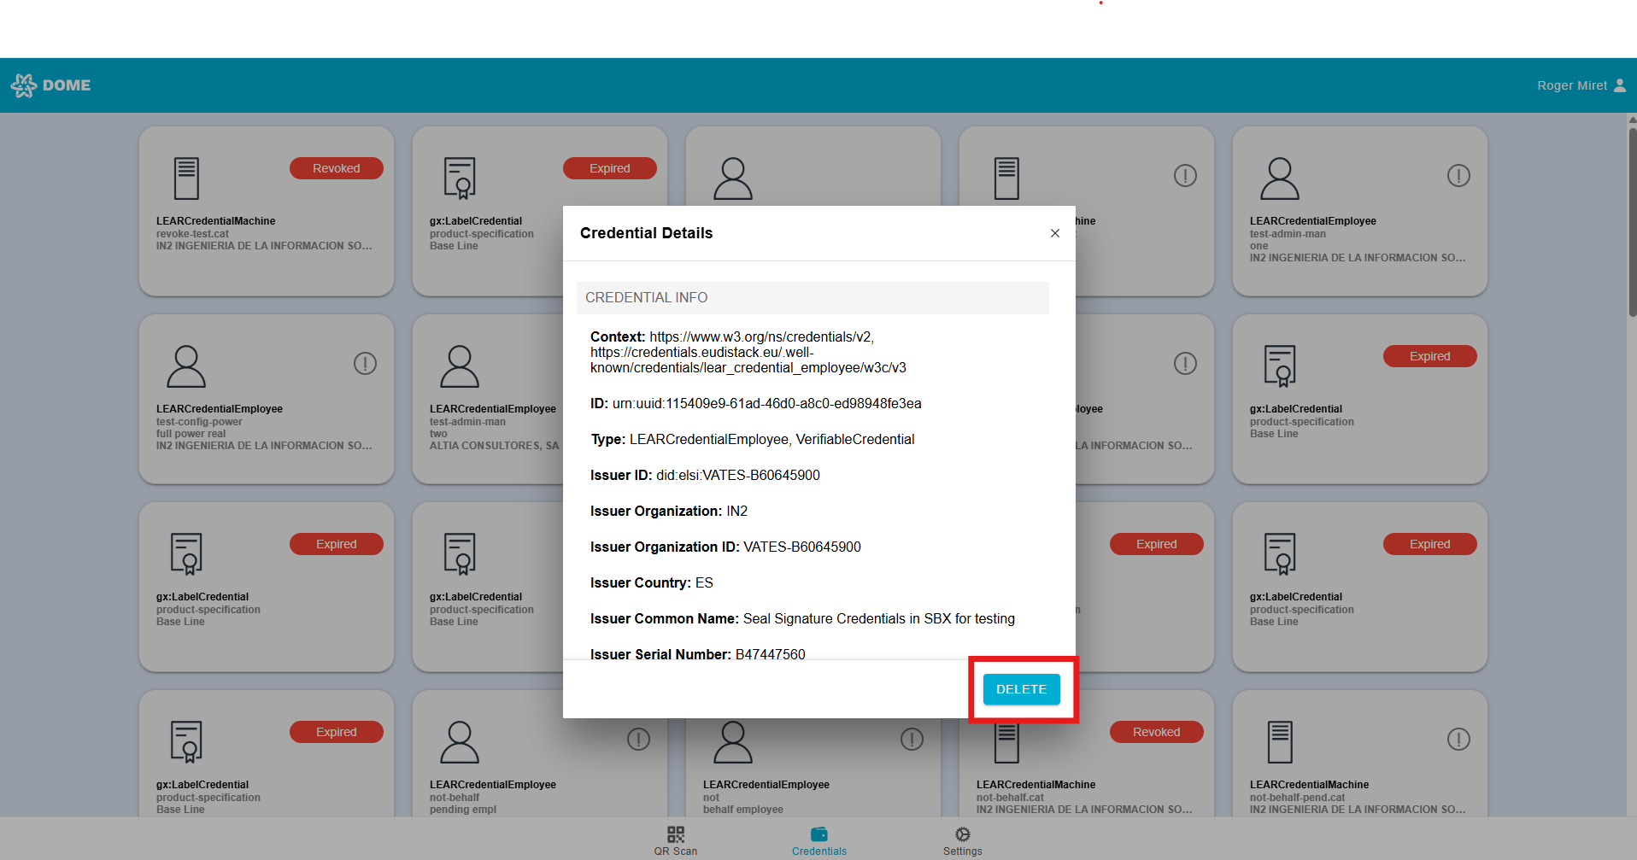Image resolution: width=1637 pixels, height=860 pixels.
Task: Close the Credential Details dialog
Action: coord(1054,233)
